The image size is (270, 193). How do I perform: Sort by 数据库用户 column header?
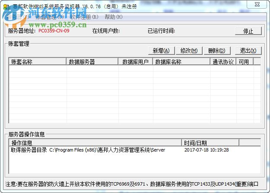pyautogui.click(x=135, y=62)
